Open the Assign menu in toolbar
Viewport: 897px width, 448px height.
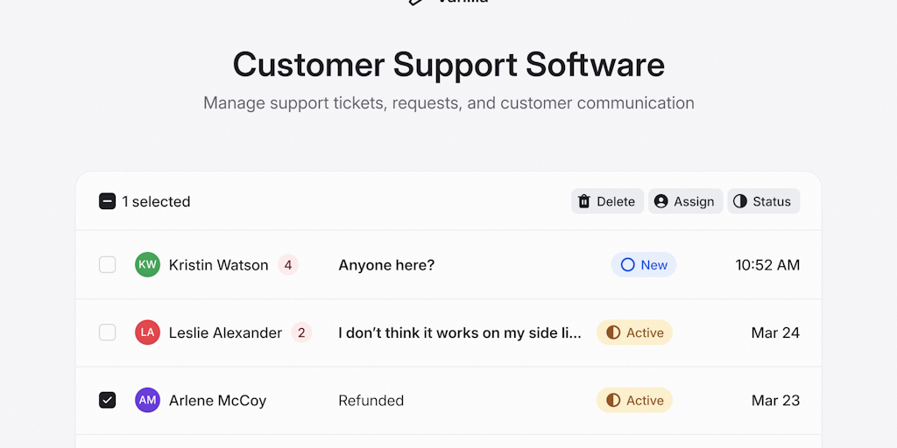(x=685, y=201)
